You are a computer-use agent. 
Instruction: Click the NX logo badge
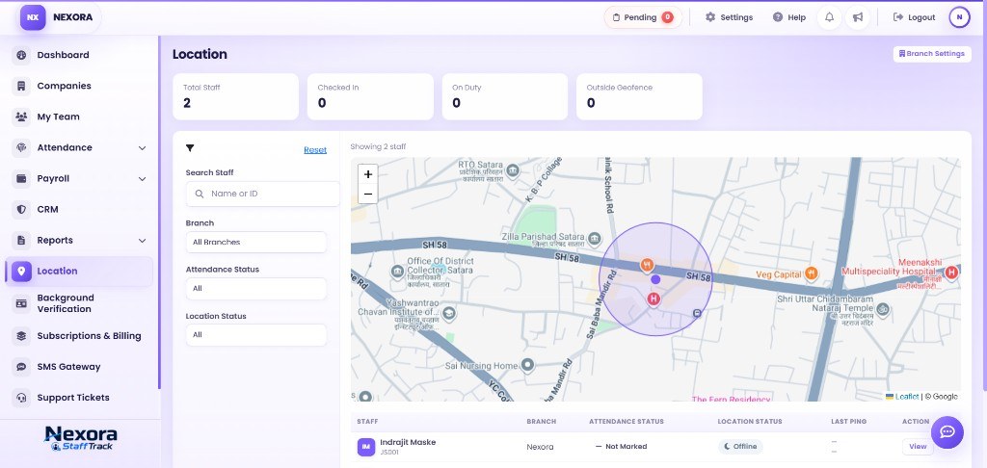(33, 17)
